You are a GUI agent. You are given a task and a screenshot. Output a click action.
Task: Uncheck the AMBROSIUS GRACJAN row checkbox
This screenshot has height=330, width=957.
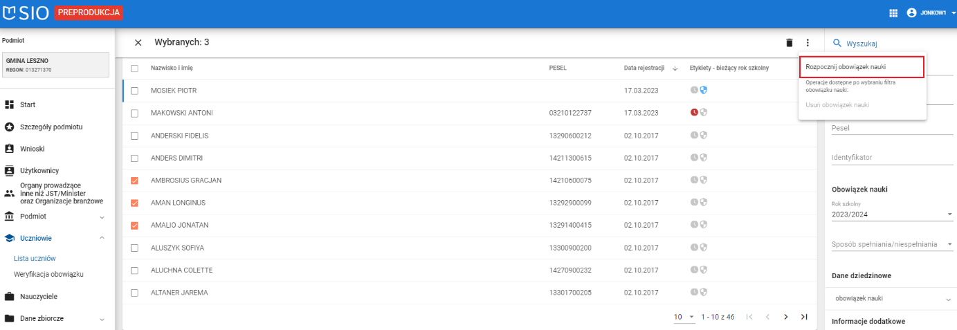point(135,181)
